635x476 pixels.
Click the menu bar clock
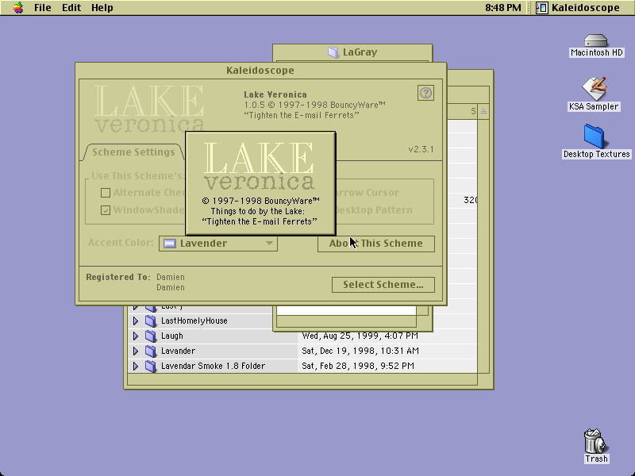503,8
